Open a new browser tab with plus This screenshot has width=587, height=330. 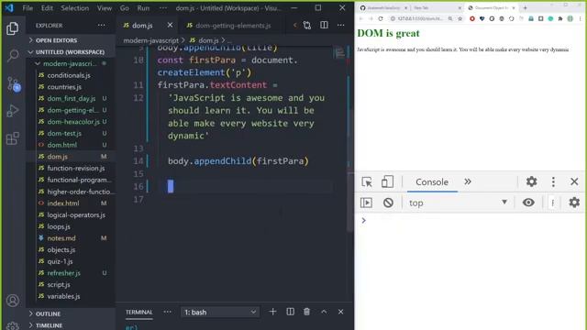pyautogui.click(x=525, y=7)
